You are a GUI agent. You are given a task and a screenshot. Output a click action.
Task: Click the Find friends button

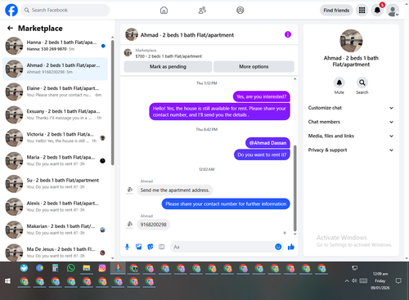pyautogui.click(x=336, y=11)
